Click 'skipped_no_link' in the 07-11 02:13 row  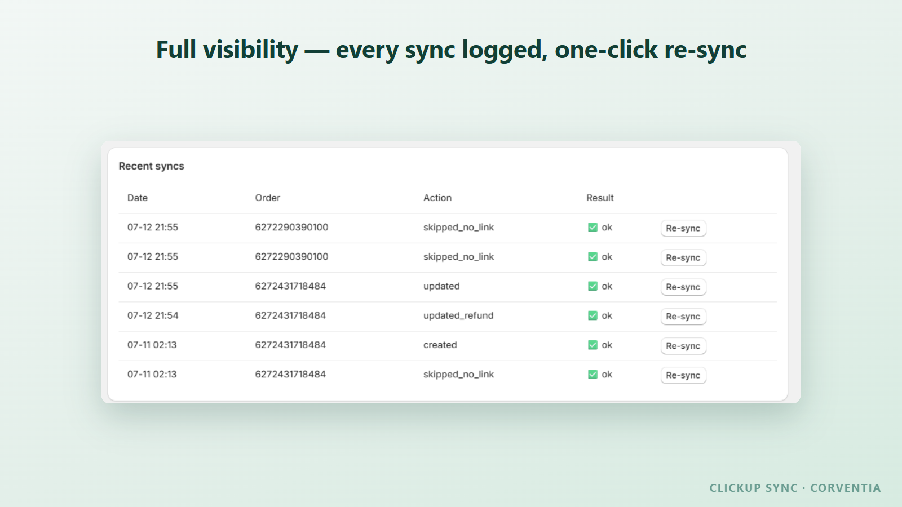pyautogui.click(x=458, y=374)
